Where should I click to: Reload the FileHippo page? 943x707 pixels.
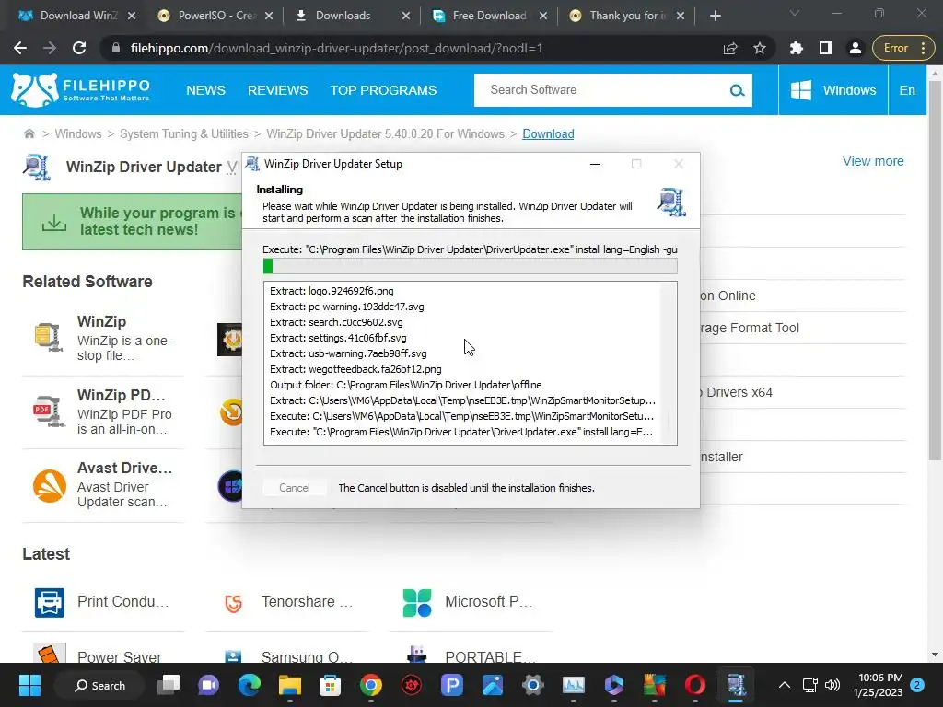(79, 48)
